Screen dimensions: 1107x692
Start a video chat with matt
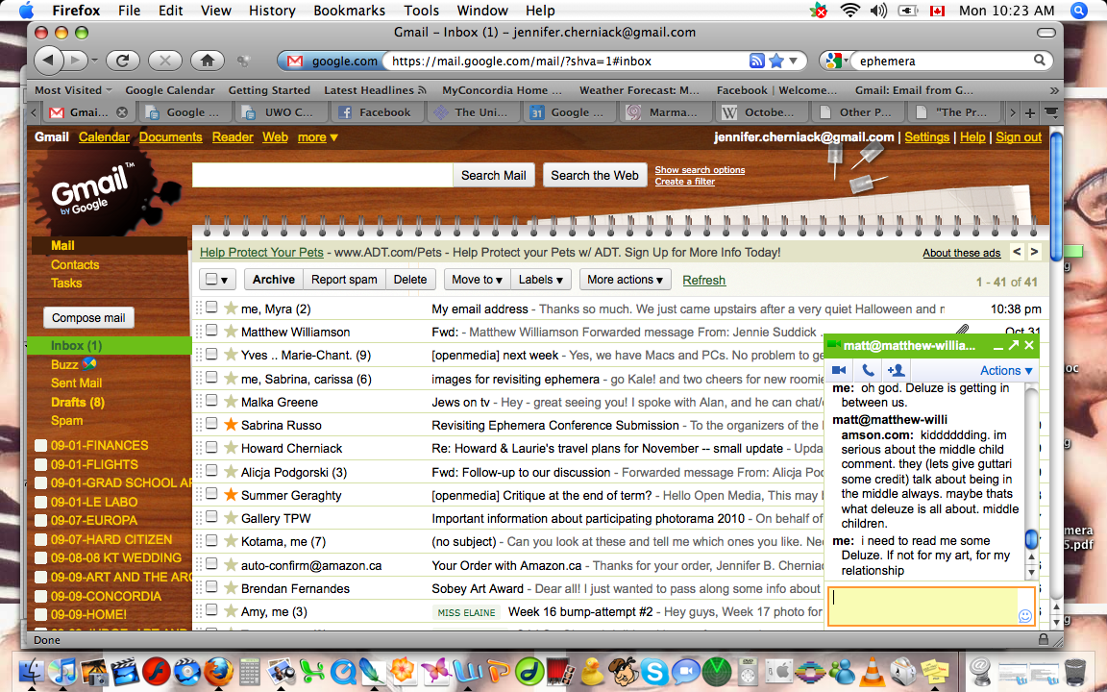[x=839, y=371]
